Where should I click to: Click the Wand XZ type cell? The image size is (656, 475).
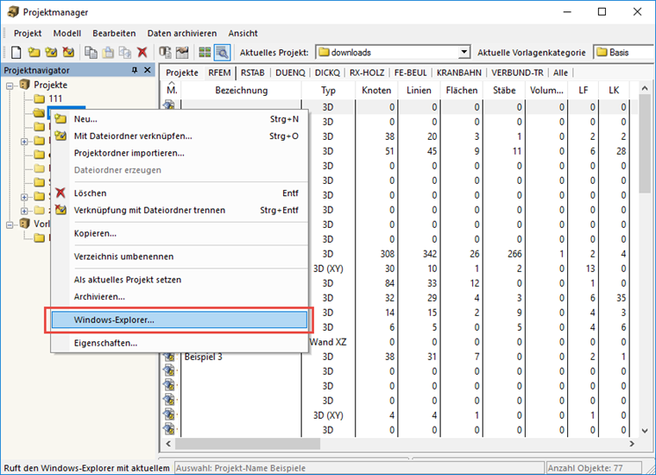[x=328, y=342]
